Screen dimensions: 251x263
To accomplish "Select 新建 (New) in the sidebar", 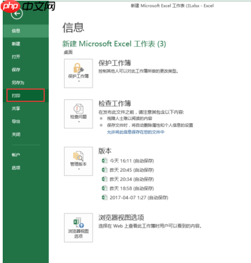I will click(26, 43).
